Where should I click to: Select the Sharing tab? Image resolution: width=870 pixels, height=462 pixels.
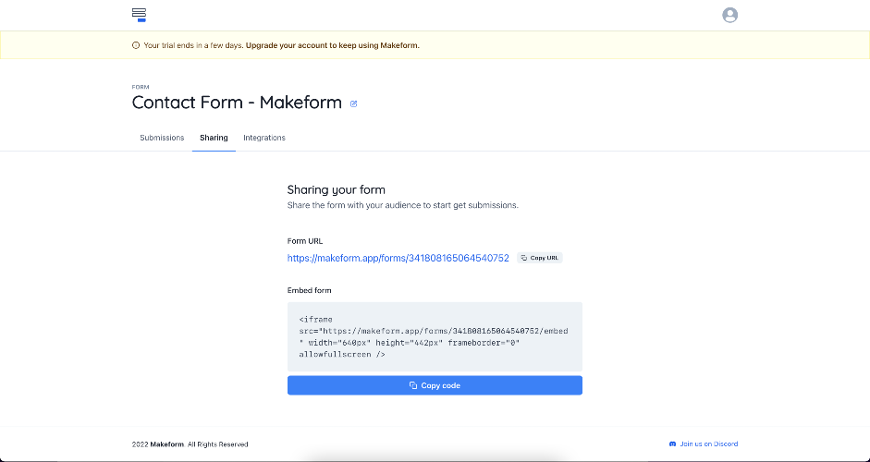click(214, 138)
